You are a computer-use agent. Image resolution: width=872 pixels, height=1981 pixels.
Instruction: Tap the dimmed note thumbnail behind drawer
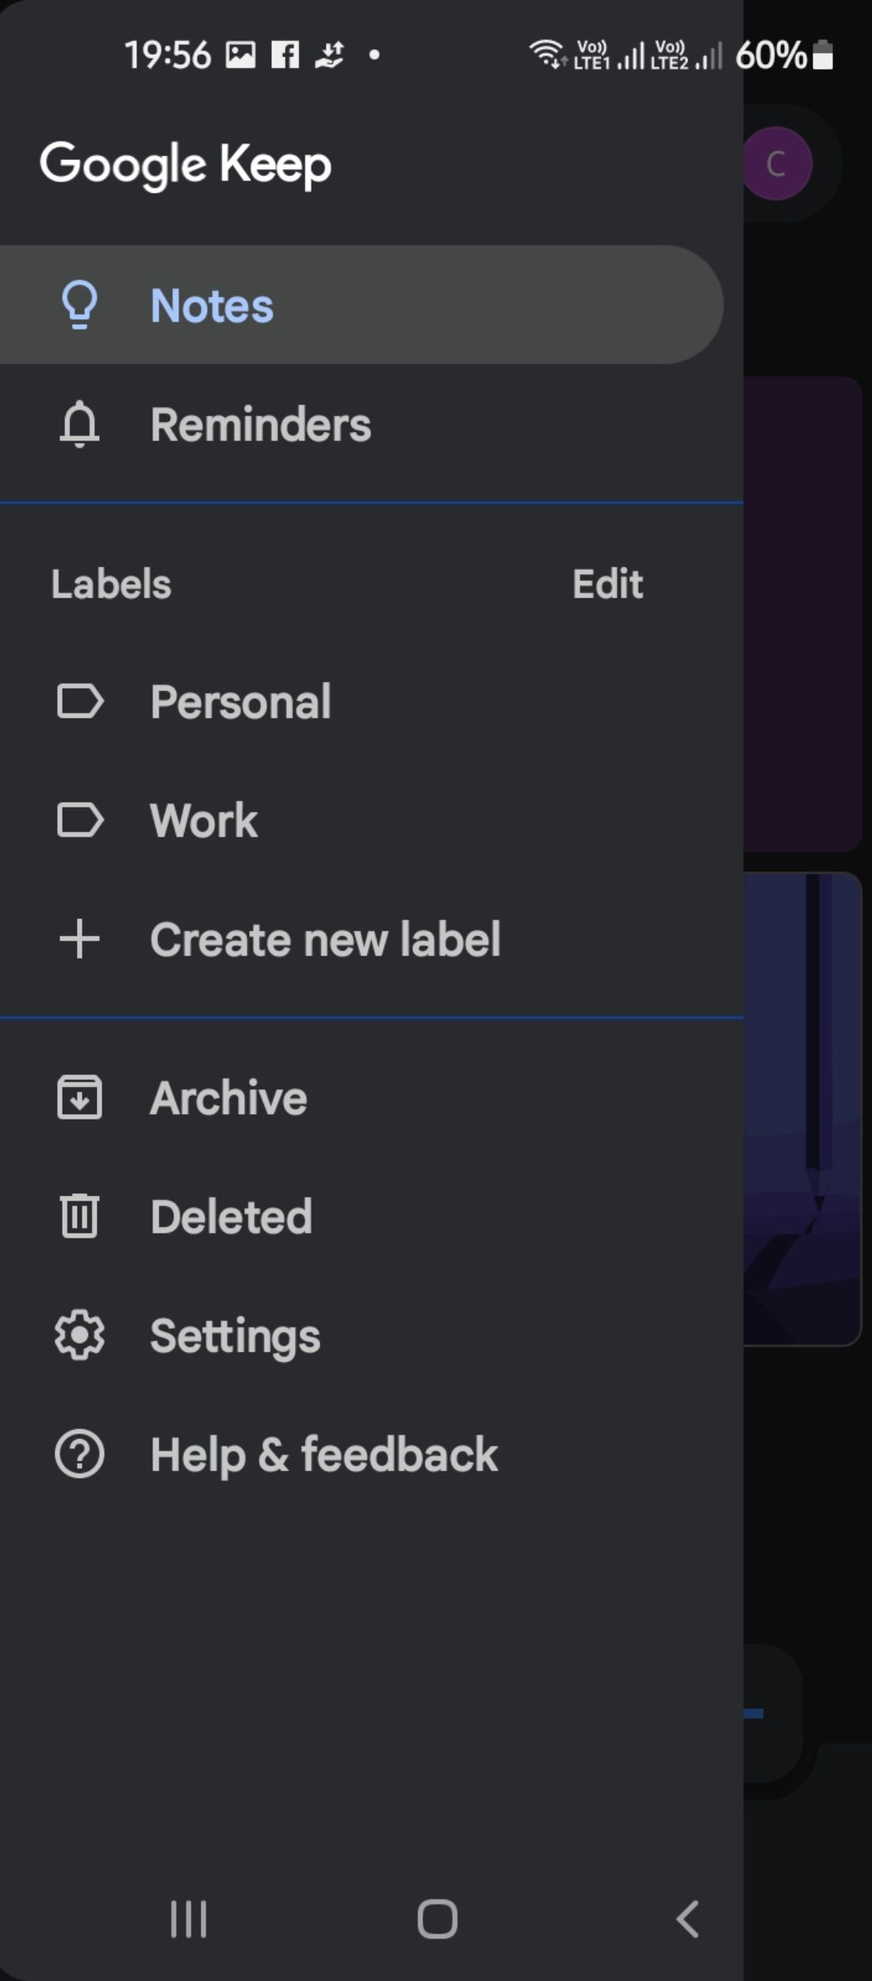[802, 1109]
